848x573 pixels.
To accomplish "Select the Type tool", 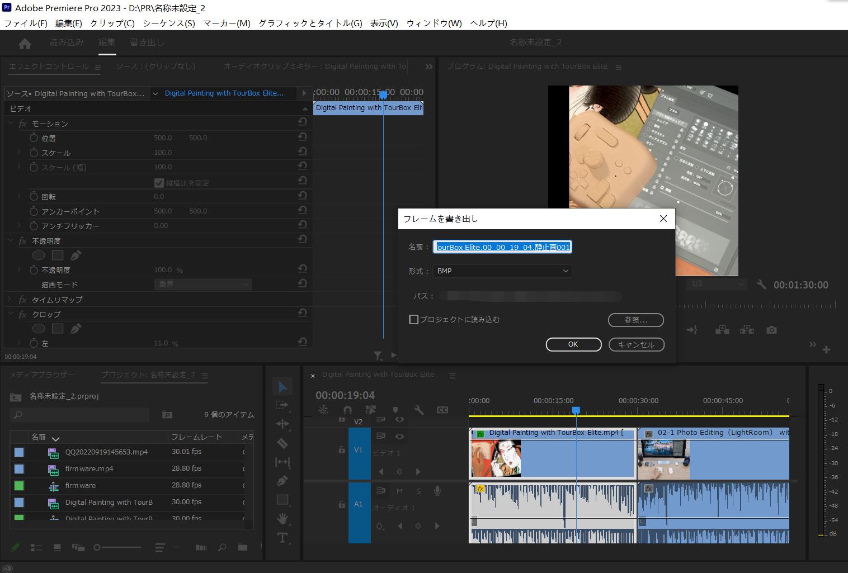I will click(282, 538).
